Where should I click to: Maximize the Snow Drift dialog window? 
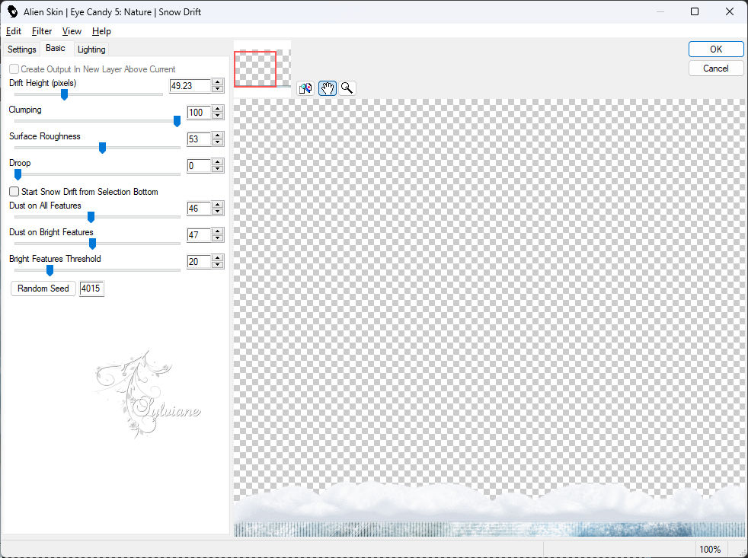[695, 11]
